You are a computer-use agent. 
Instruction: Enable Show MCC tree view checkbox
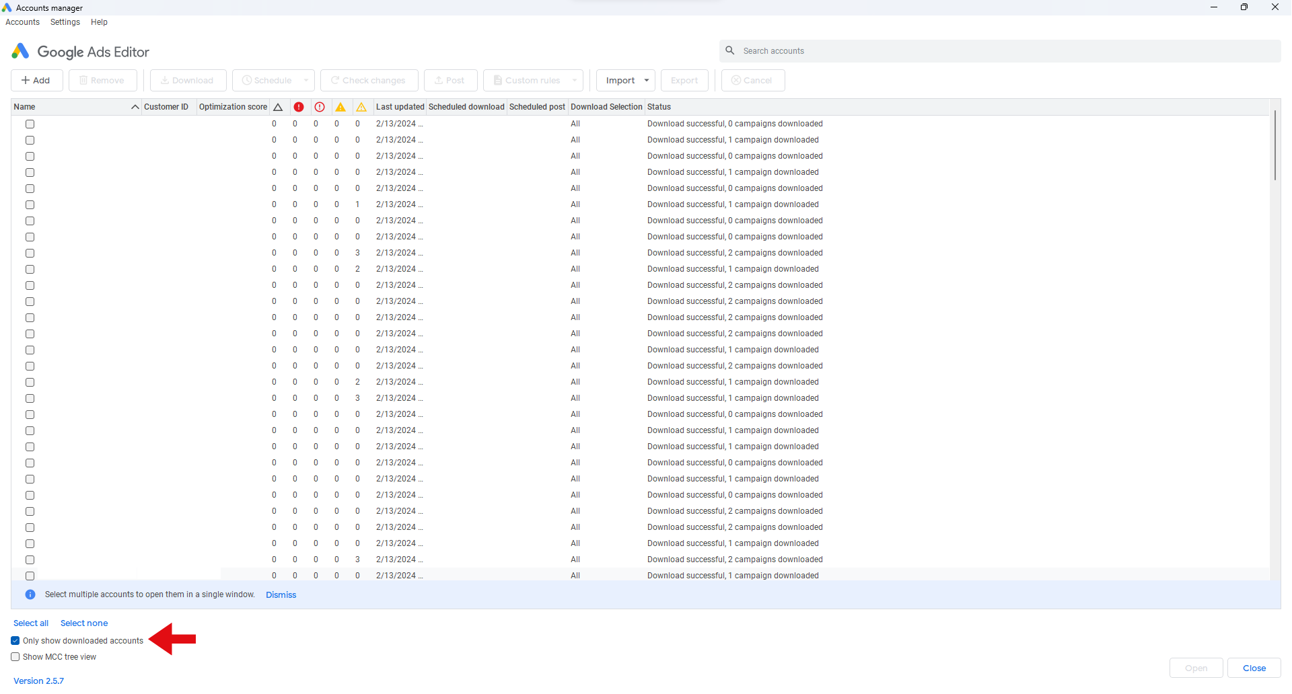(15, 657)
